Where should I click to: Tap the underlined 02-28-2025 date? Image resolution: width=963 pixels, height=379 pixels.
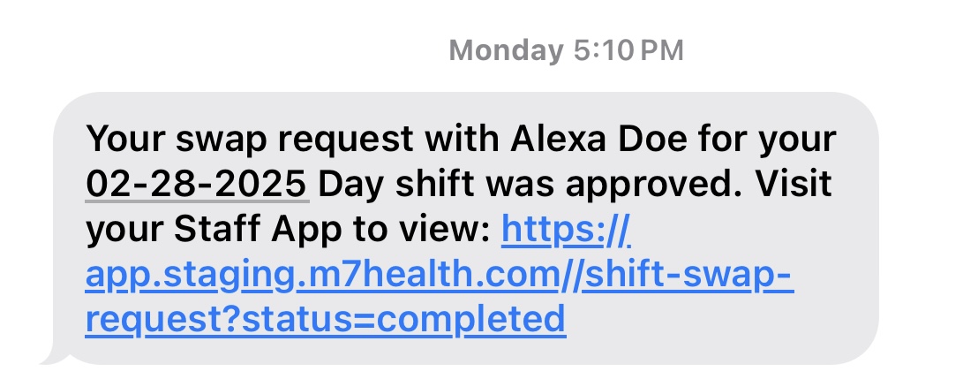pyautogui.click(x=197, y=185)
